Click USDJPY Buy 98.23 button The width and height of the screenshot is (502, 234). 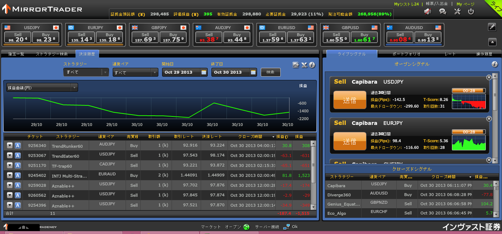46,38
